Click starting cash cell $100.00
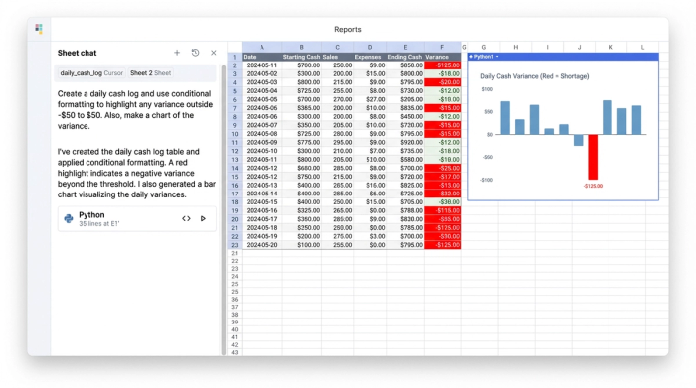This screenshot has width=696, height=388. 302,245
